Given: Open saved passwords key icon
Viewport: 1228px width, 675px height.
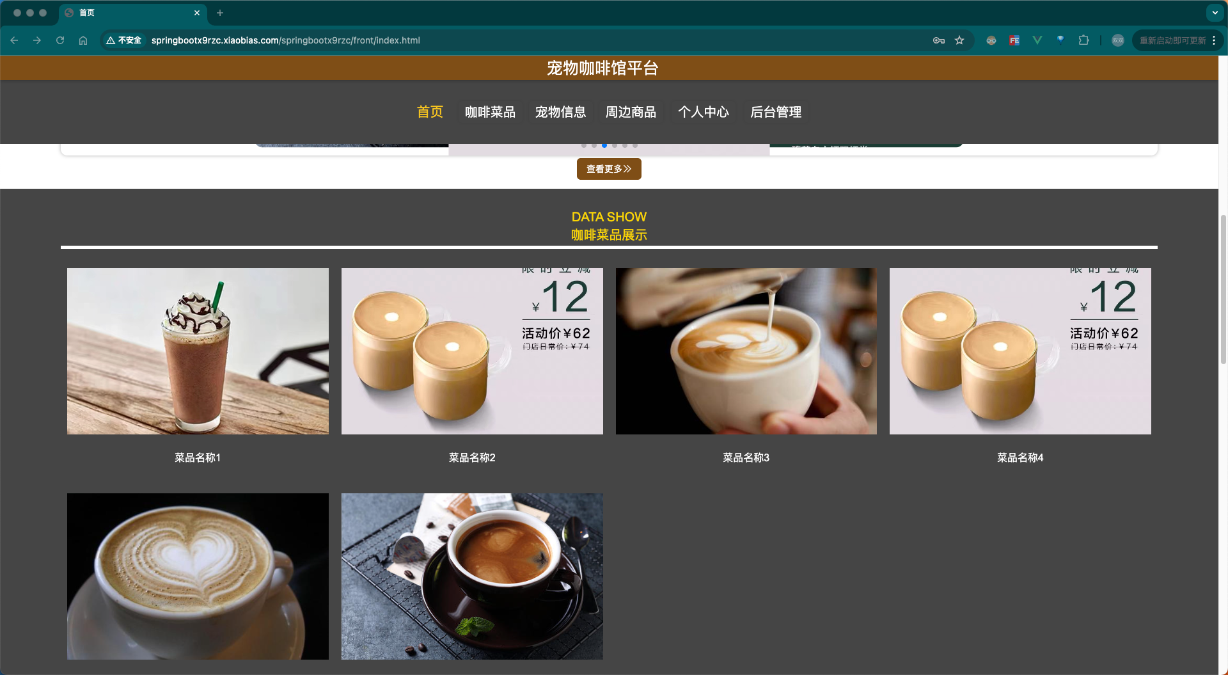Looking at the screenshot, I should coord(939,40).
